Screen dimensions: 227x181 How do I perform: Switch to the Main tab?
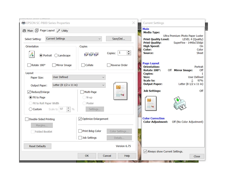(28, 30)
